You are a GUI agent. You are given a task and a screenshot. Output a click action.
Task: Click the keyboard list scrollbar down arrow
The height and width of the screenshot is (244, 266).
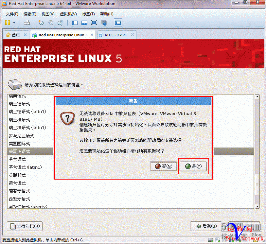(257, 206)
